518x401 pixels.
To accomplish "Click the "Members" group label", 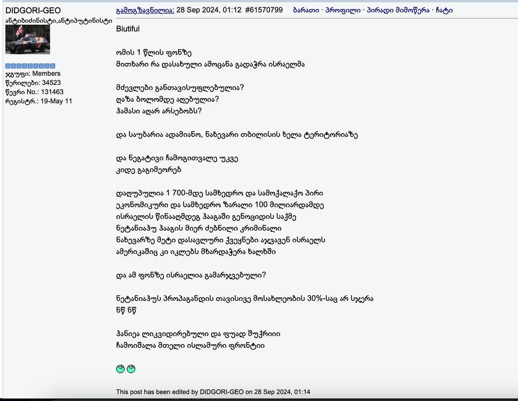I will pos(47,73).
